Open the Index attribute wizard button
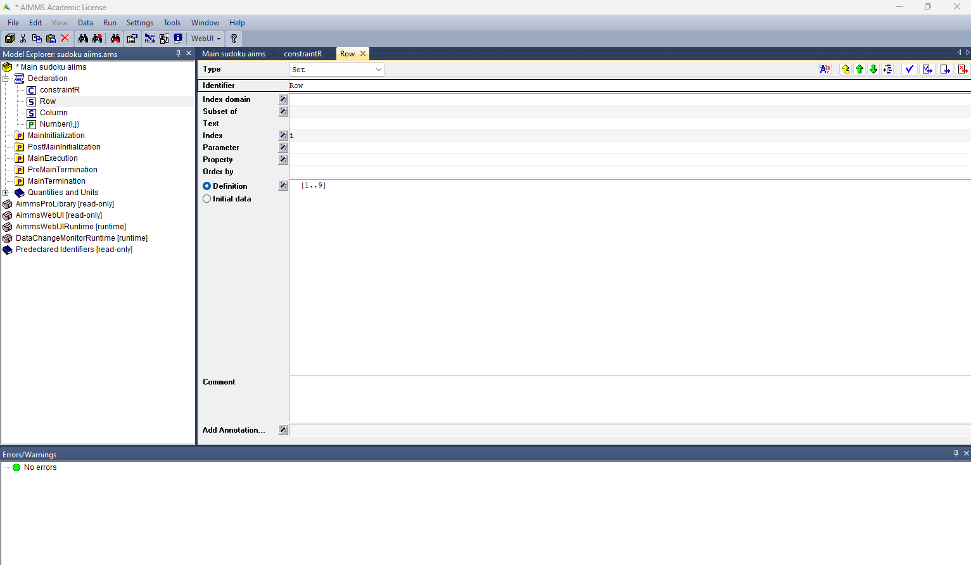 click(283, 136)
